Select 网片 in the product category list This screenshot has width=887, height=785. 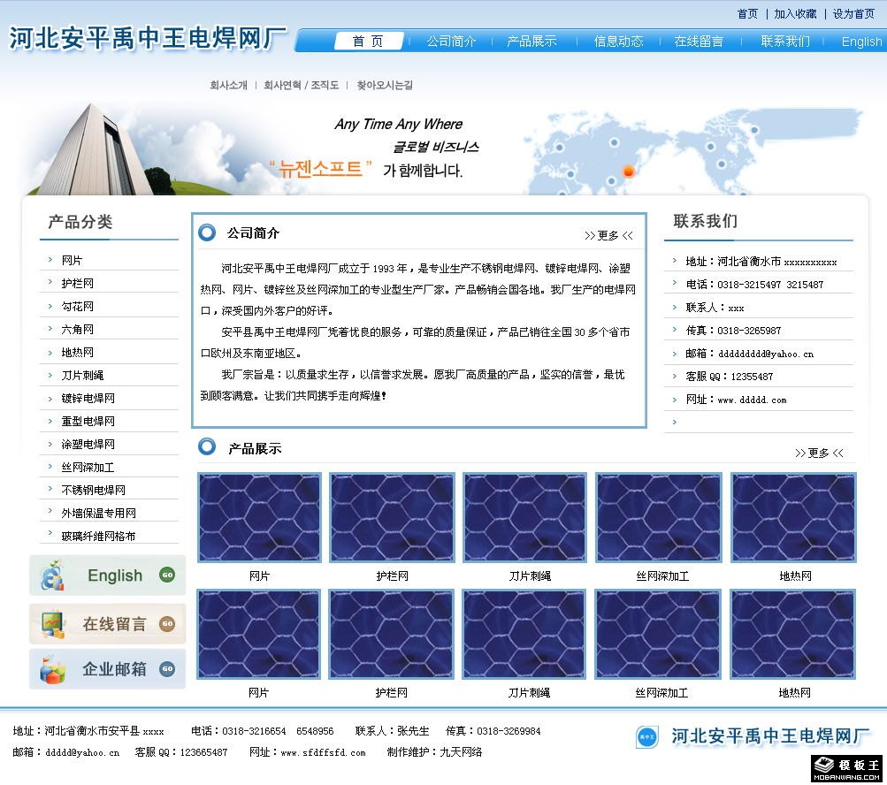click(x=72, y=260)
